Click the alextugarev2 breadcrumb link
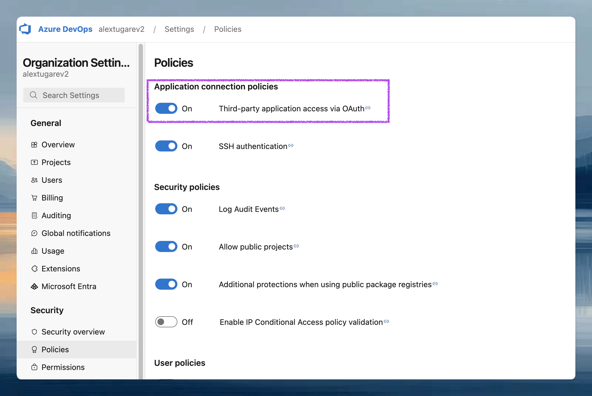592x396 pixels. point(121,29)
